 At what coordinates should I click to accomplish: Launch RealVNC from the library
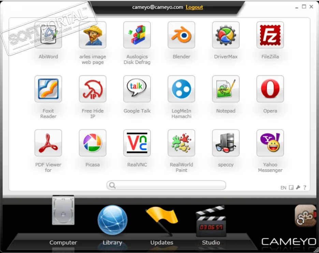click(137, 143)
